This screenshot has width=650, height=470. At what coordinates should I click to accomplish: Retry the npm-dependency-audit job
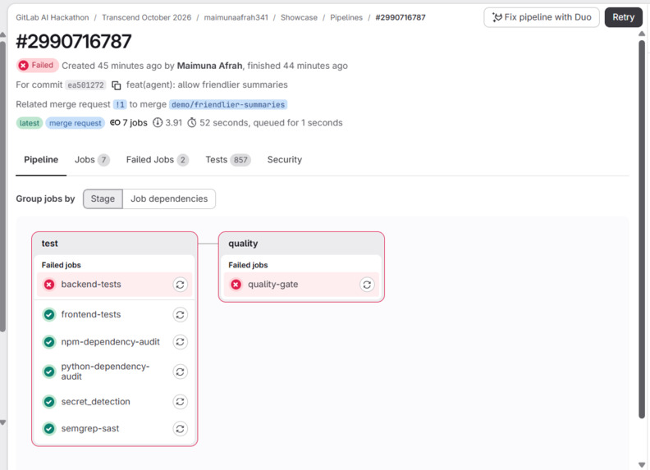(x=180, y=342)
